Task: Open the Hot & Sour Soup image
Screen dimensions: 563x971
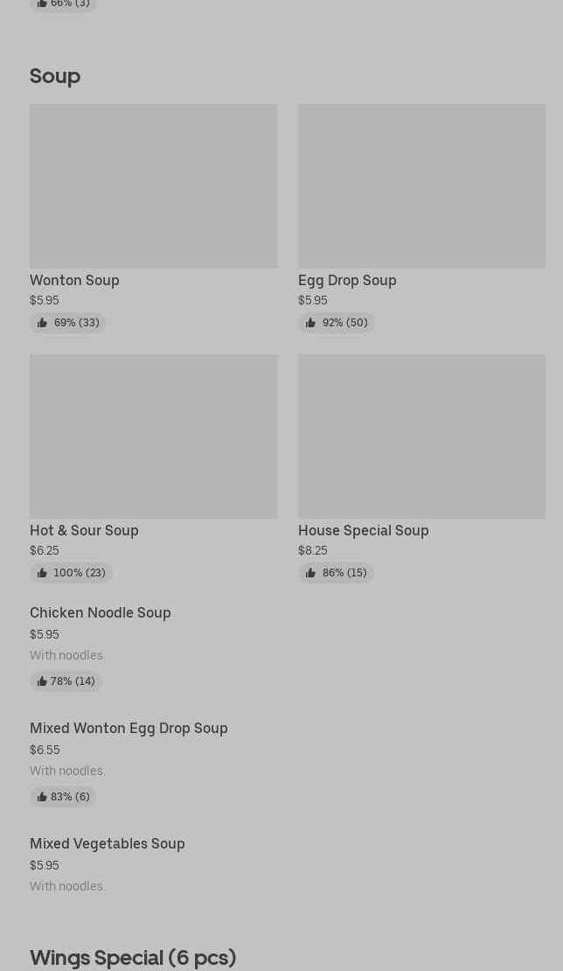Action: tap(153, 436)
